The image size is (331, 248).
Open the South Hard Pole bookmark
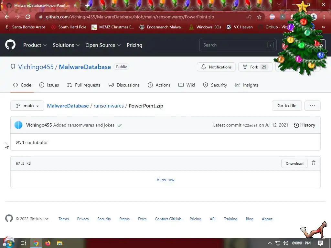click(69, 27)
